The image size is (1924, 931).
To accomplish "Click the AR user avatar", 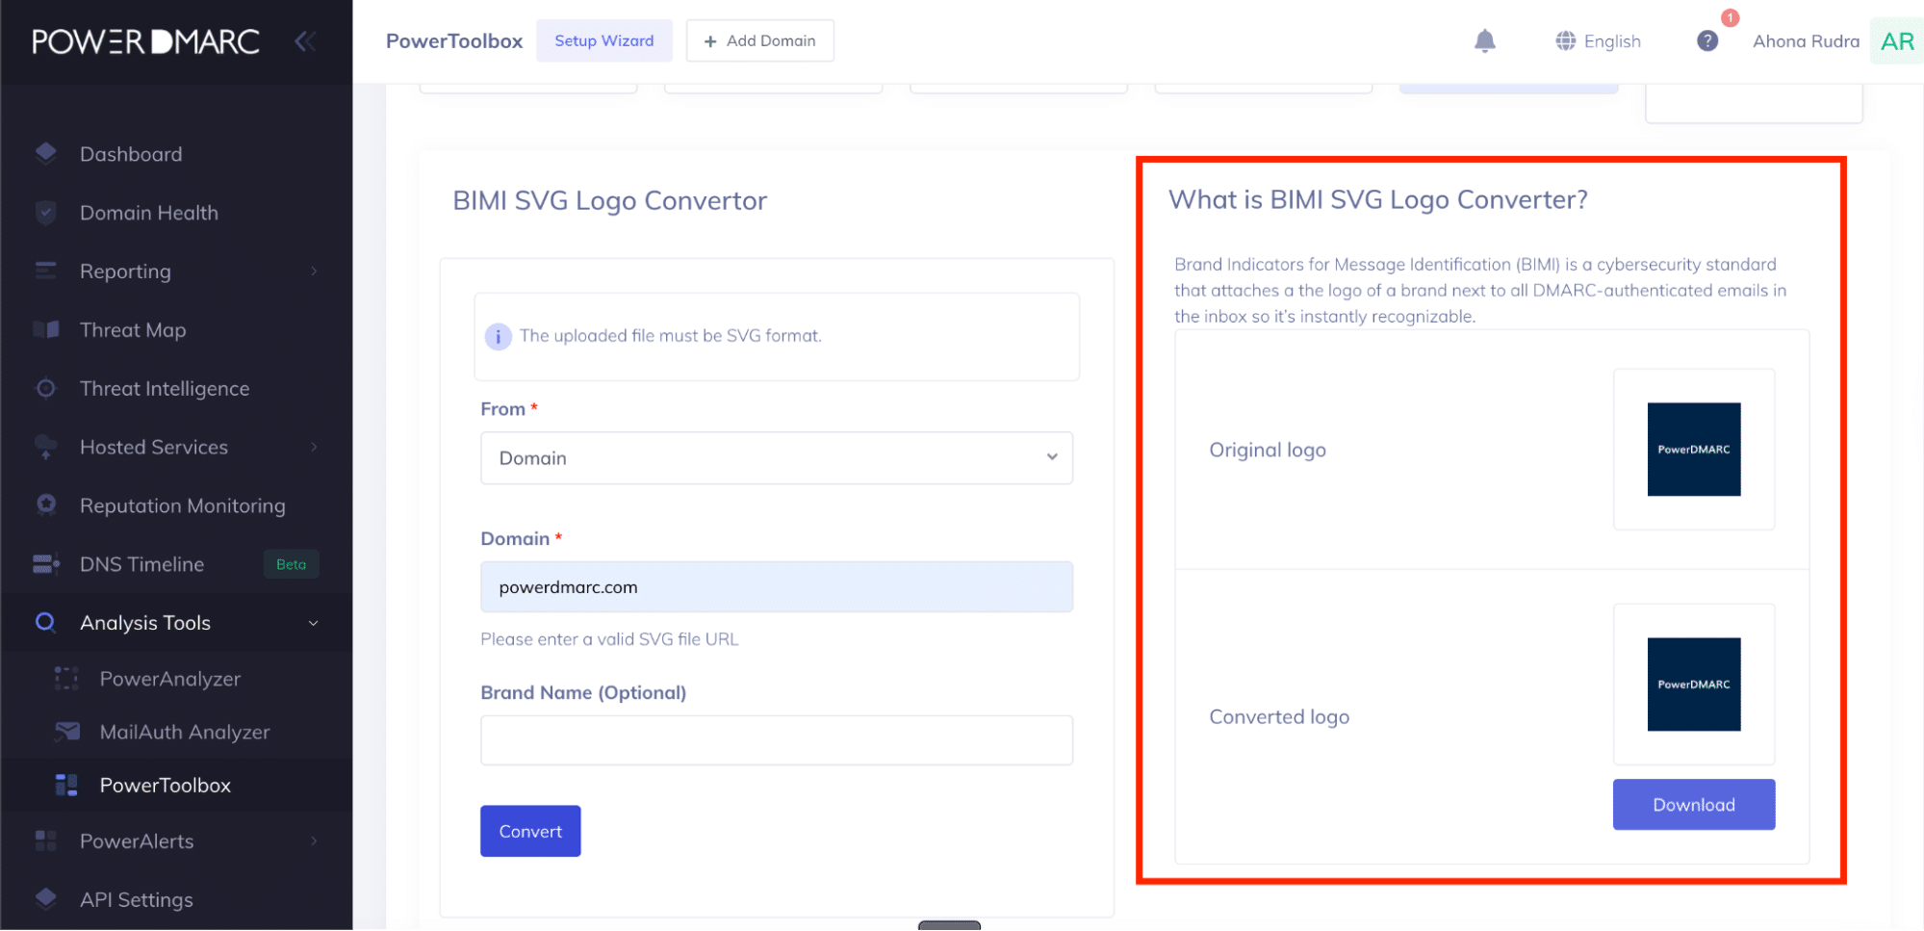I will pyautogui.click(x=1897, y=41).
